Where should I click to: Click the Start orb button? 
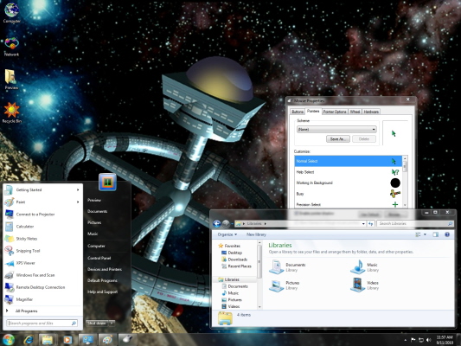coord(9,340)
